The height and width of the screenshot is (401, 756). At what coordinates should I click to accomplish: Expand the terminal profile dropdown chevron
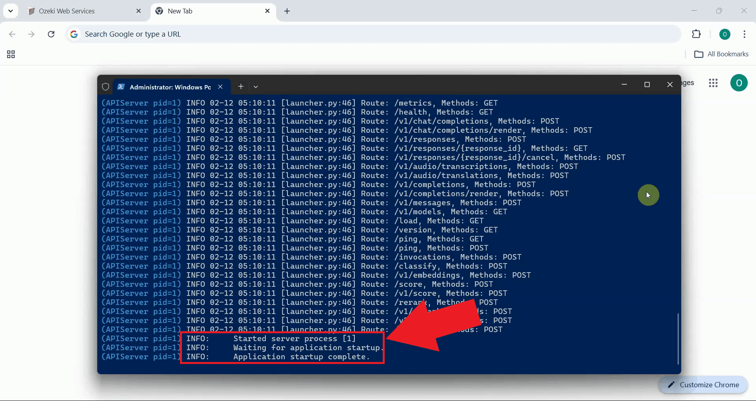(x=256, y=87)
